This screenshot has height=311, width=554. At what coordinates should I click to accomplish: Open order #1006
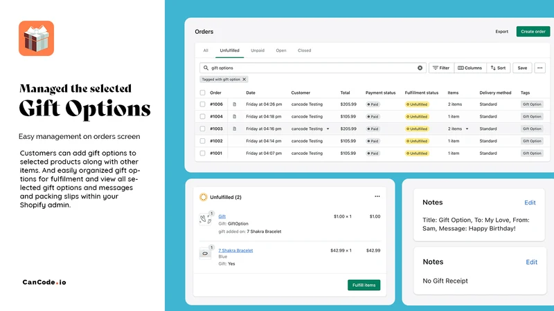216,104
